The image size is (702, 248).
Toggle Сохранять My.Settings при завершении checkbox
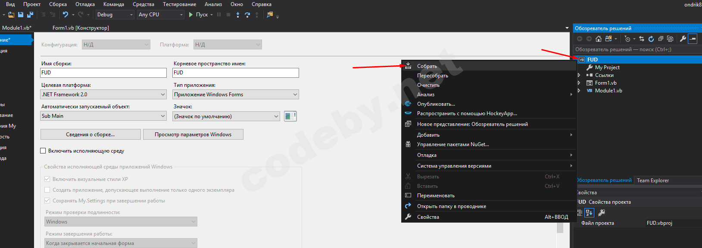pyautogui.click(x=47, y=201)
